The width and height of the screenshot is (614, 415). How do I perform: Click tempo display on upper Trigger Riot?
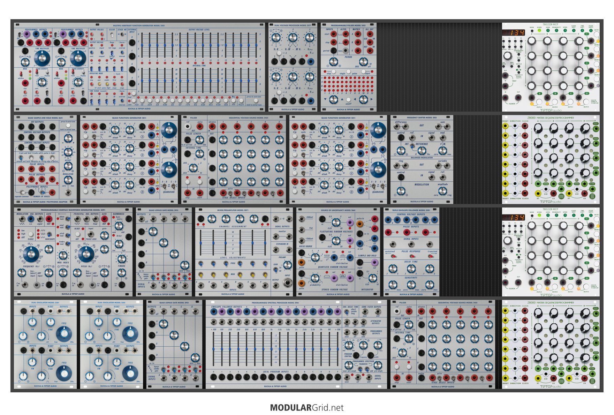514,33
